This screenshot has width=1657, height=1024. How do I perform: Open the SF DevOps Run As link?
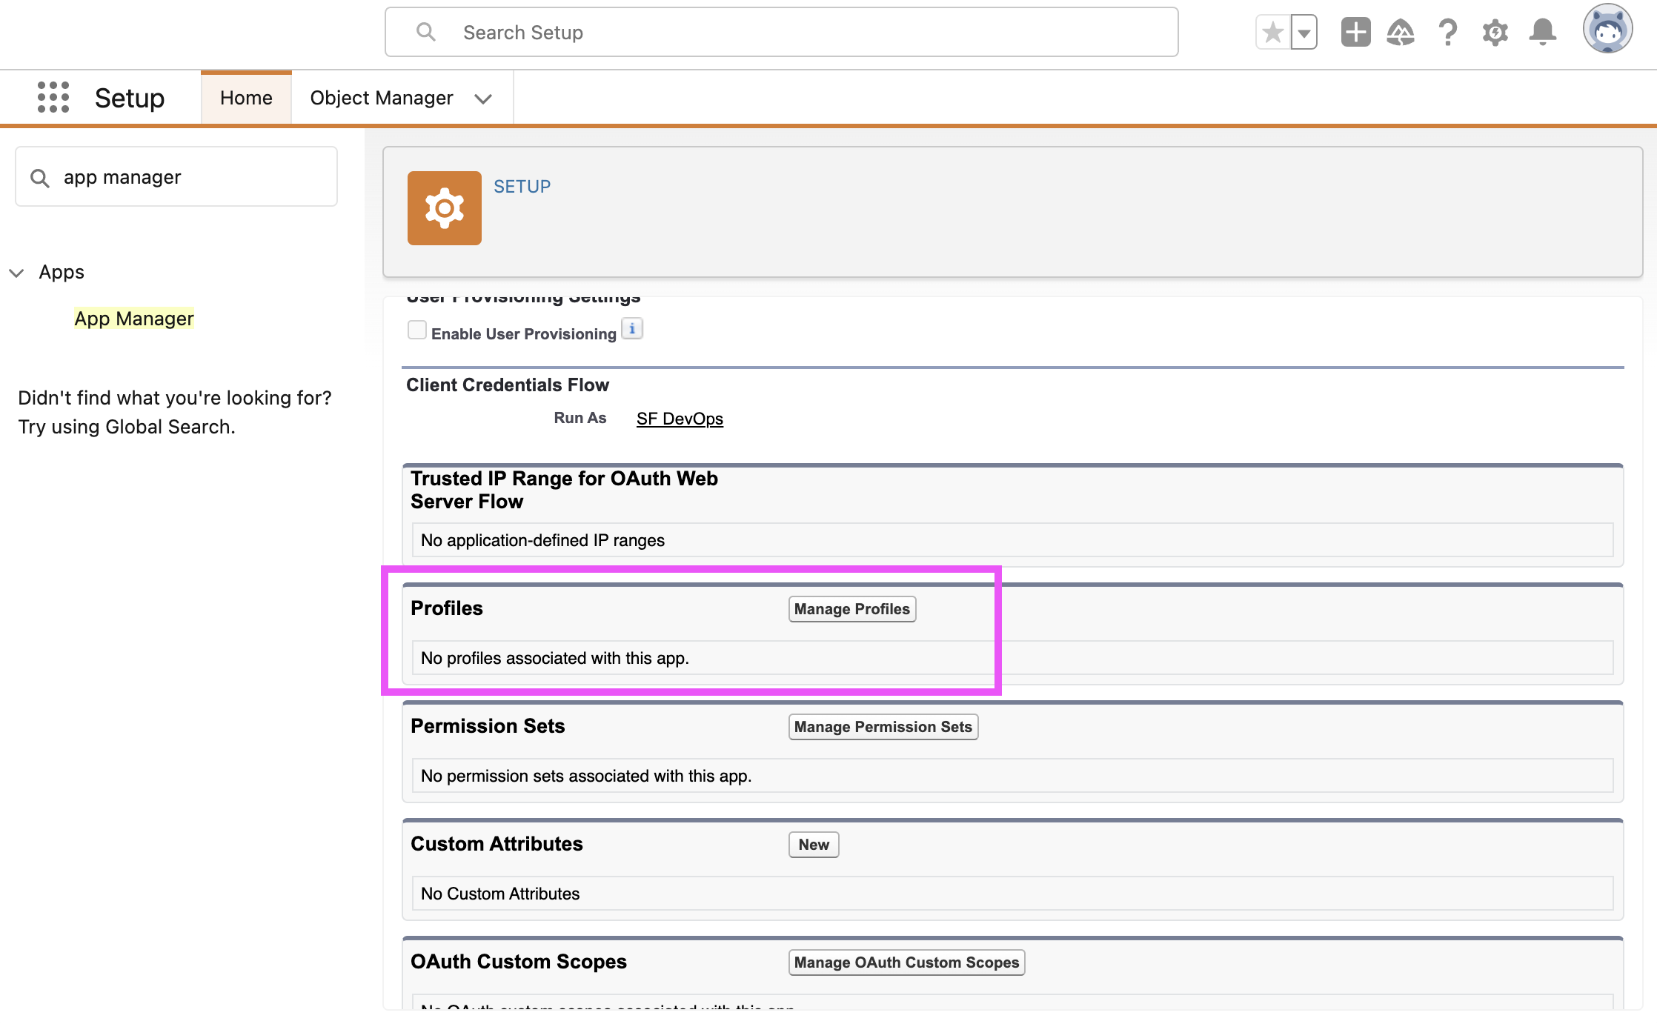pos(680,419)
